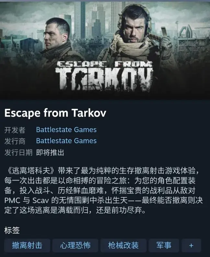210x257 pixels.
Task: Click the 发行商 label
Action: tap(15, 141)
